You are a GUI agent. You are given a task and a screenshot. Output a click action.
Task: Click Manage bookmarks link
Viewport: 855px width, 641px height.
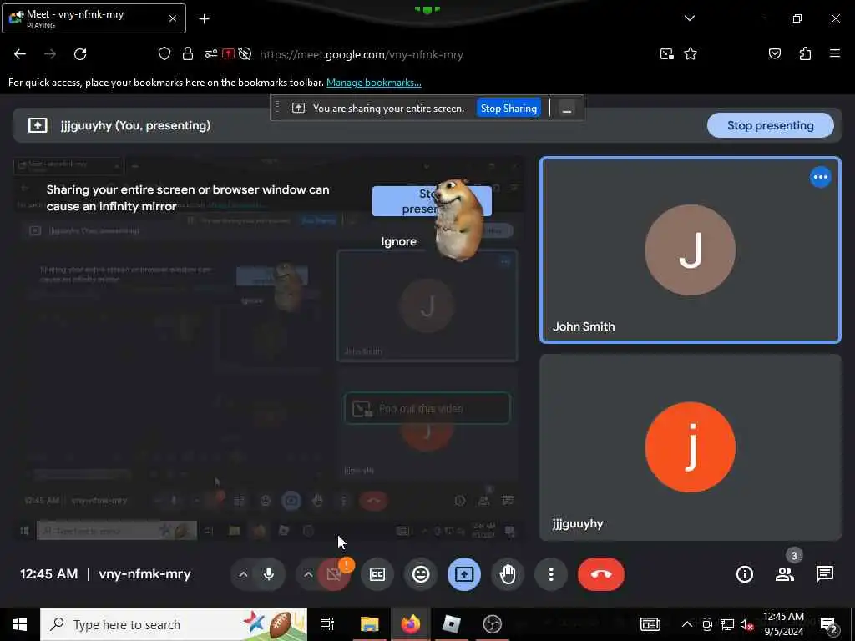point(373,83)
